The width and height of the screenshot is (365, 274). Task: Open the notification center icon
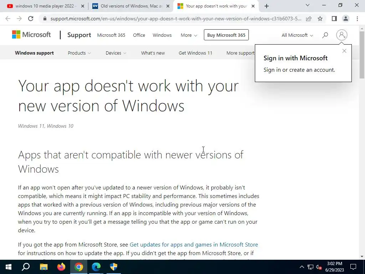[353, 267]
